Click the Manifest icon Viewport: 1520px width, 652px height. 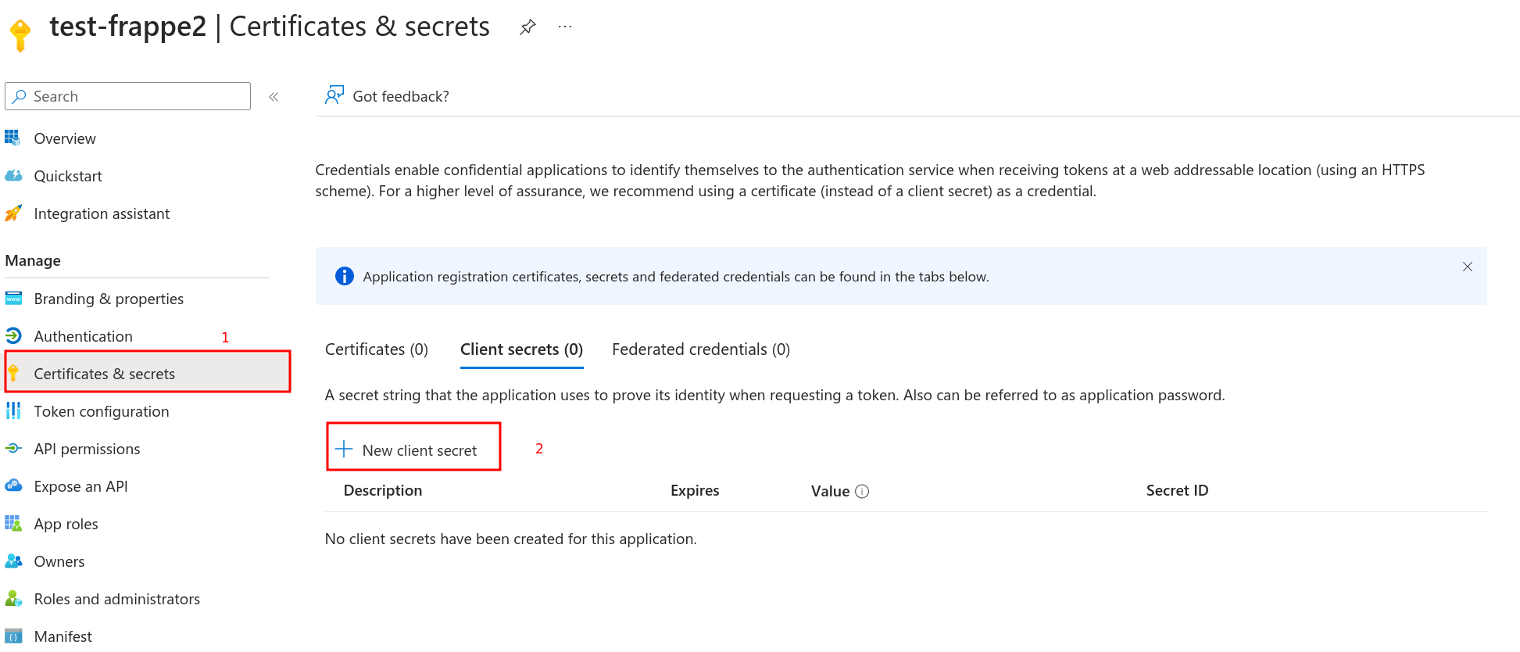click(13, 636)
